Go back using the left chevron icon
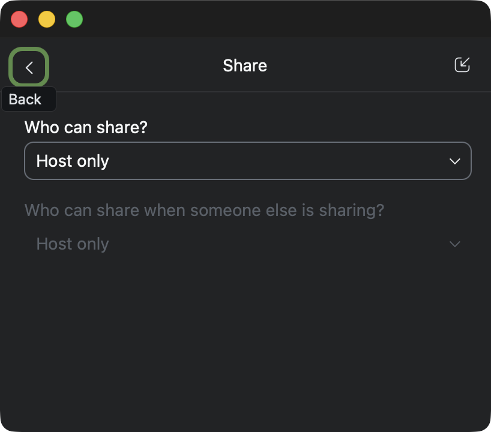The height and width of the screenshot is (432, 491). pyautogui.click(x=29, y=68)
